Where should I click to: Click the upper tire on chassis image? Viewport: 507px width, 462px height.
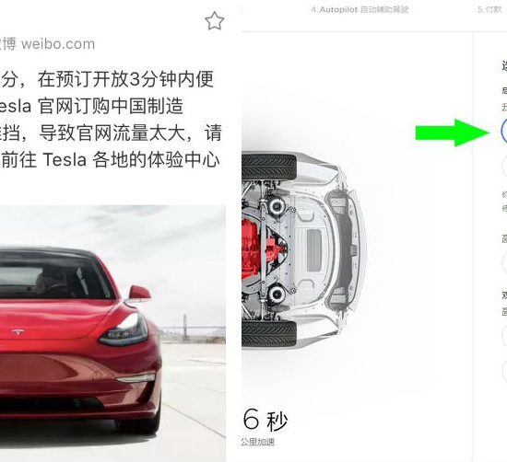pyautogui.click(x=269, y=166)
